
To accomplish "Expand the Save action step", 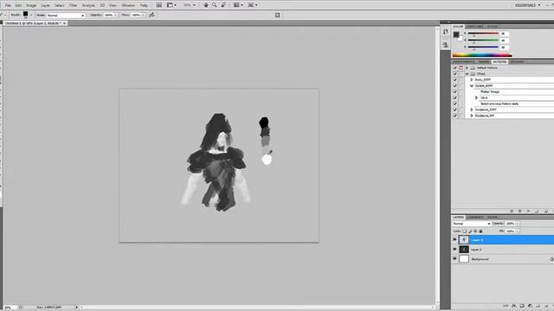I will (476, 98).
